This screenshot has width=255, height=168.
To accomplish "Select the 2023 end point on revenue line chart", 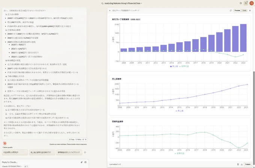I will pos(247,84).
